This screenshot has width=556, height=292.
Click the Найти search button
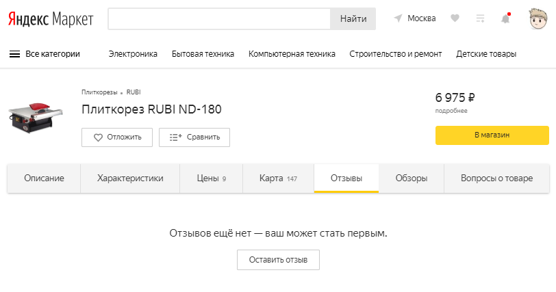click(x=353, y=18)
